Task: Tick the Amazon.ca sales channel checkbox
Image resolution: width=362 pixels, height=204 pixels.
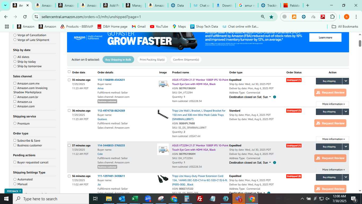Action: pyautogui.click(x=15, y=101)
